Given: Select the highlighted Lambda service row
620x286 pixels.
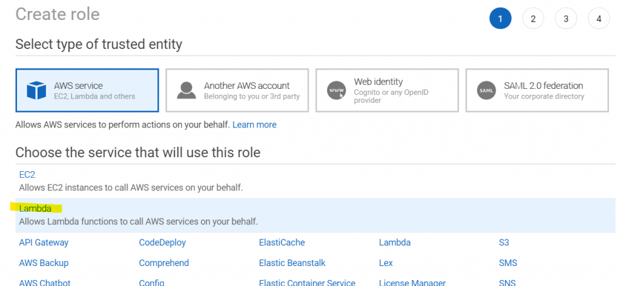Looking at the screenshot, I should click(x=35, y=209).
